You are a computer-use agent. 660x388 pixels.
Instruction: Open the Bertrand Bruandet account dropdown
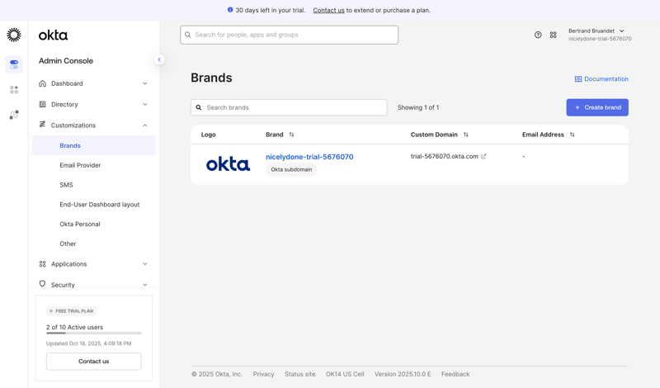[600, 35]
